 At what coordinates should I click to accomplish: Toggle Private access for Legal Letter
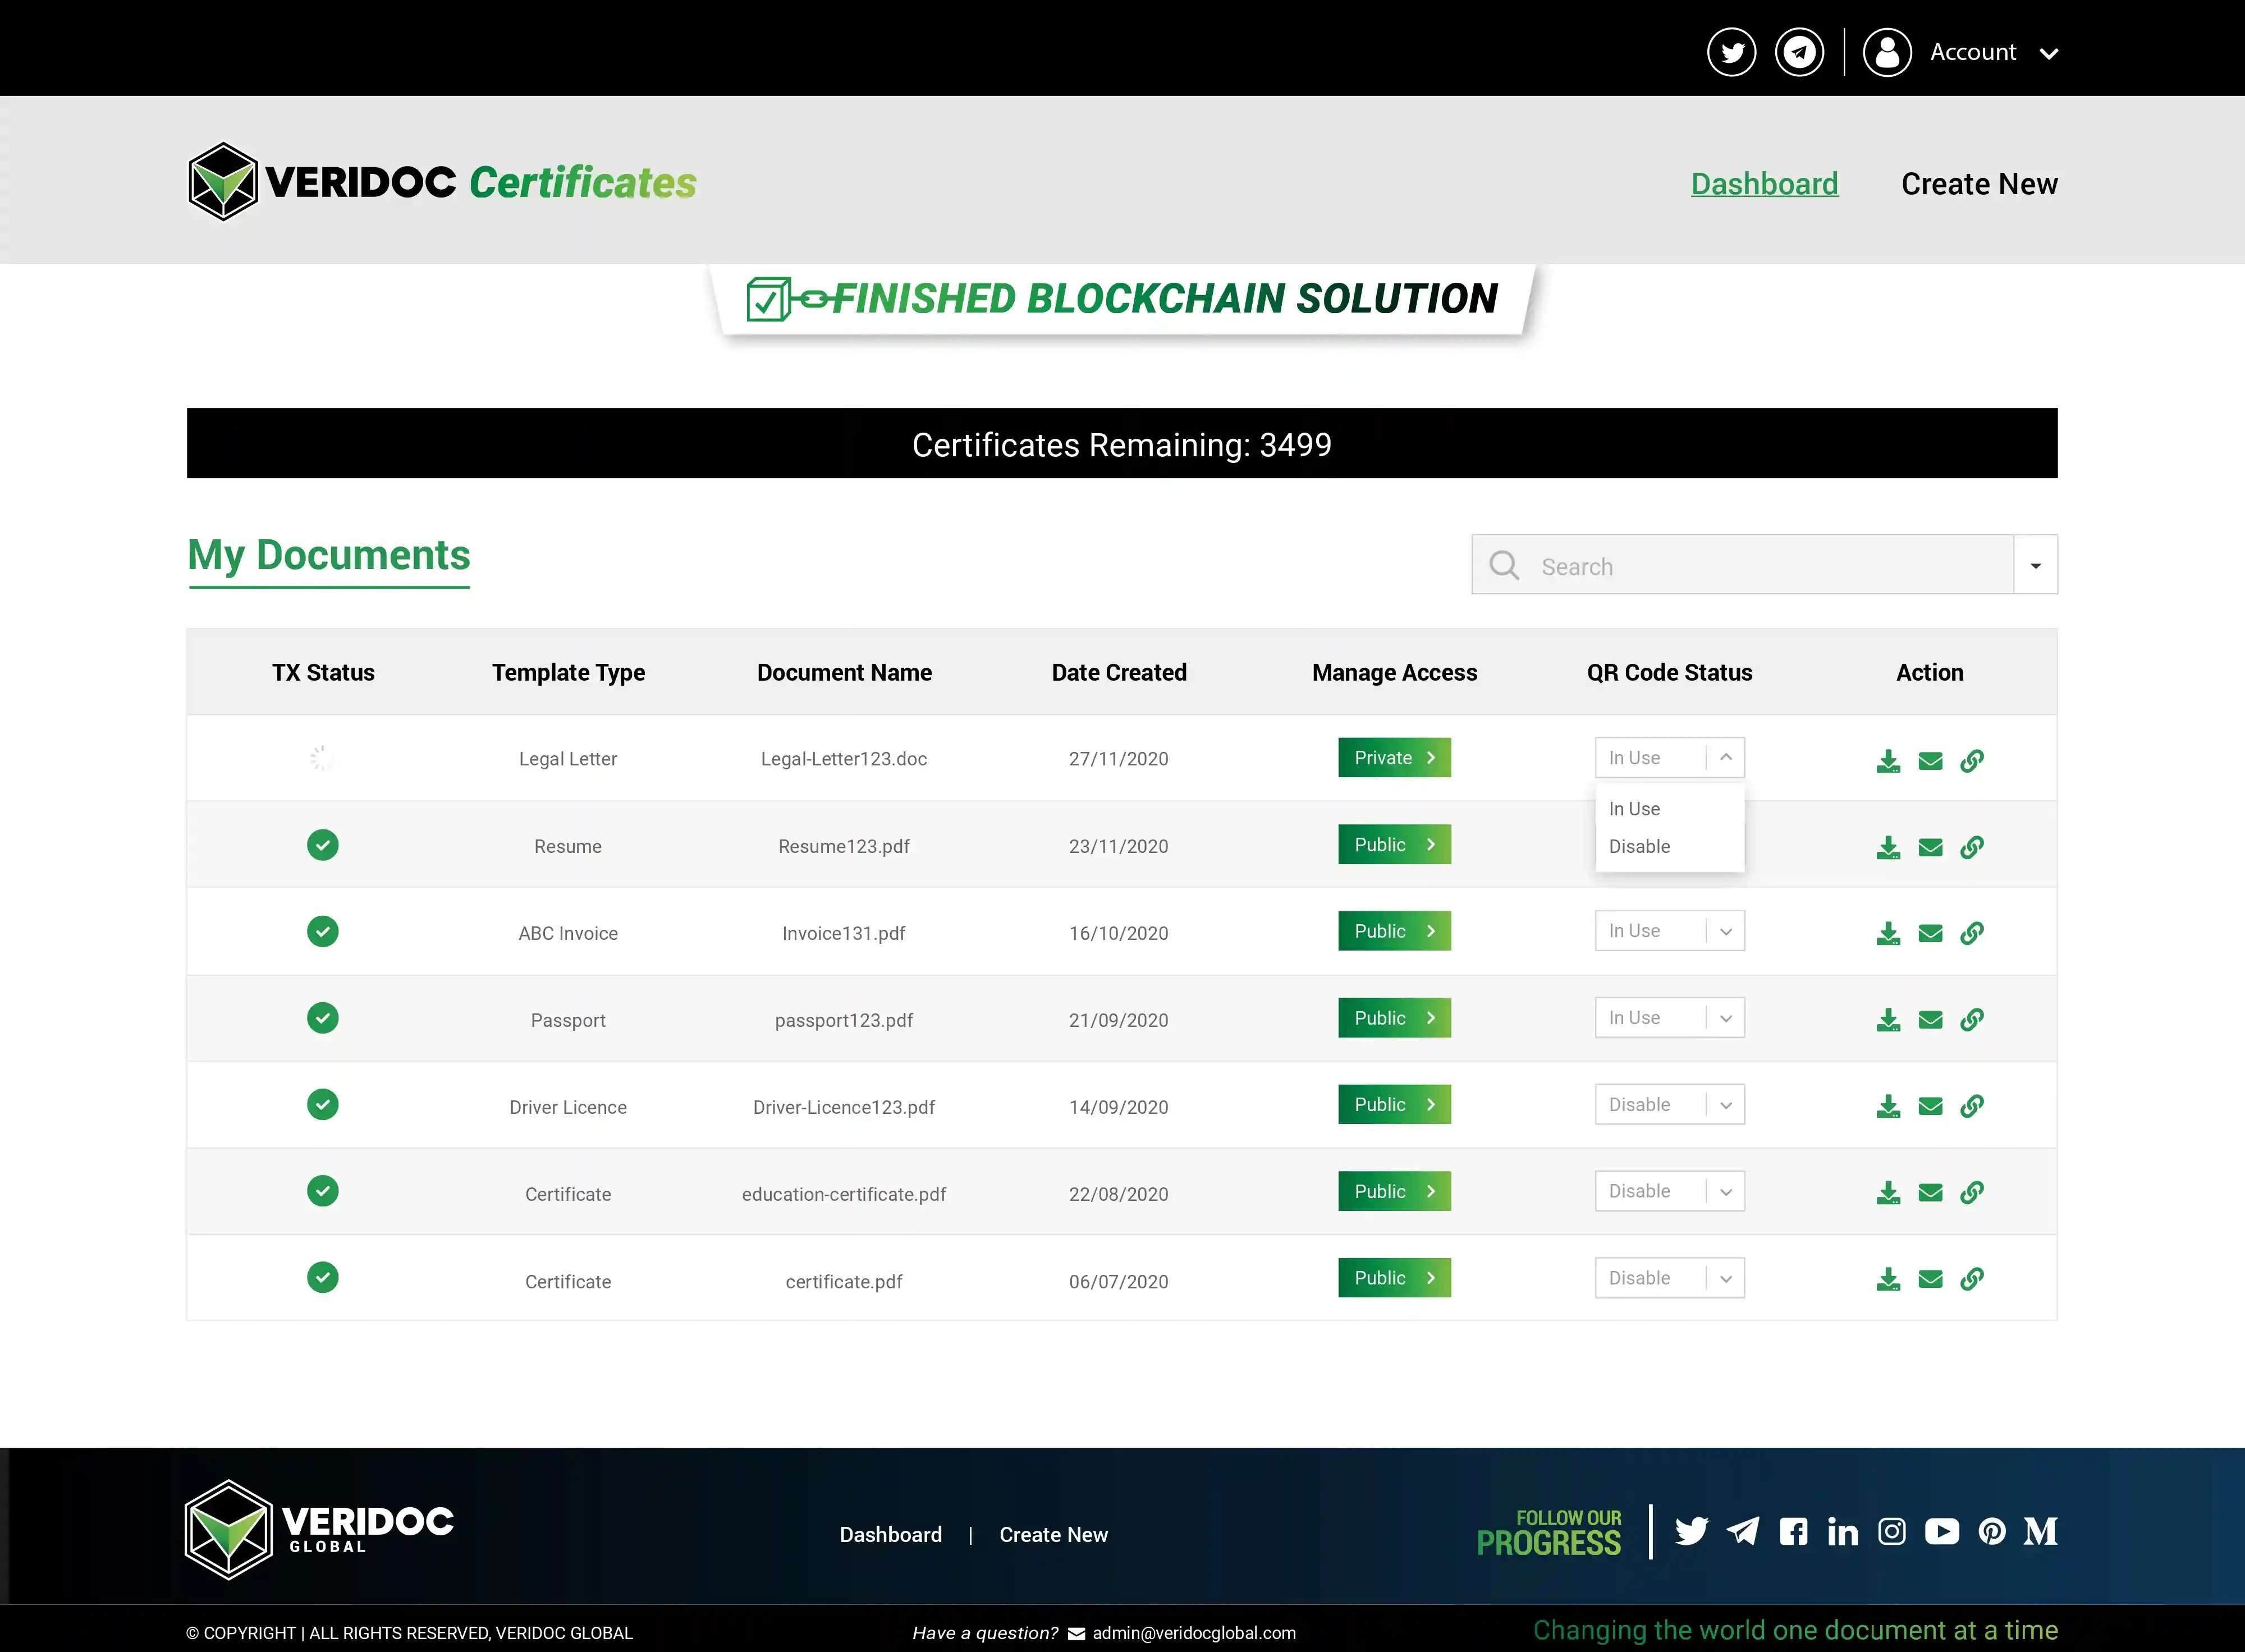[1394, 758]
